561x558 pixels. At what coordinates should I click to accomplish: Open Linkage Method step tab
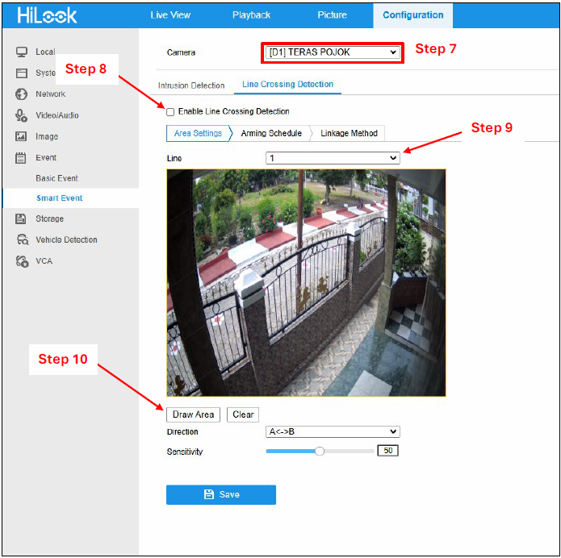tap(349, 133)
